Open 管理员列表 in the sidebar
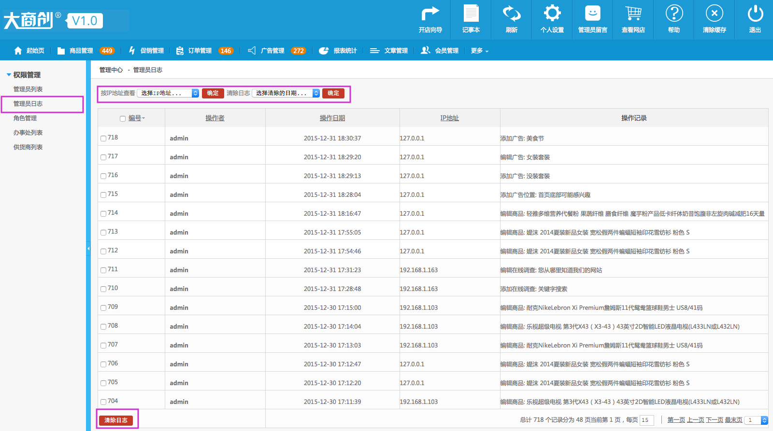The image size is (773, 431). click(x=28, y=89)
